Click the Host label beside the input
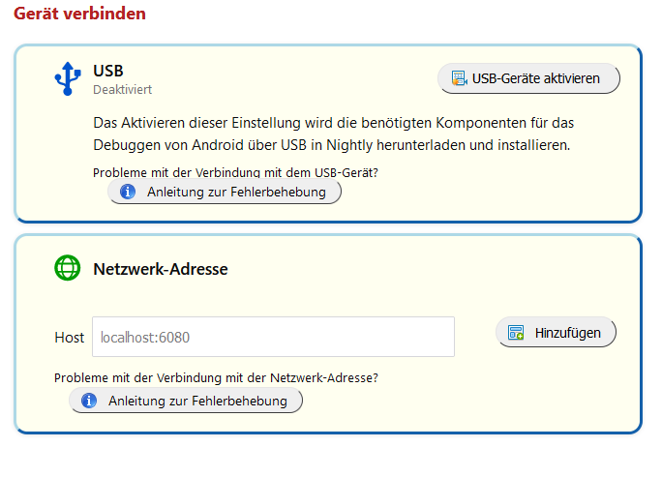Image resolution: width=662 pixels, height=477 pixels. [69, 338]
